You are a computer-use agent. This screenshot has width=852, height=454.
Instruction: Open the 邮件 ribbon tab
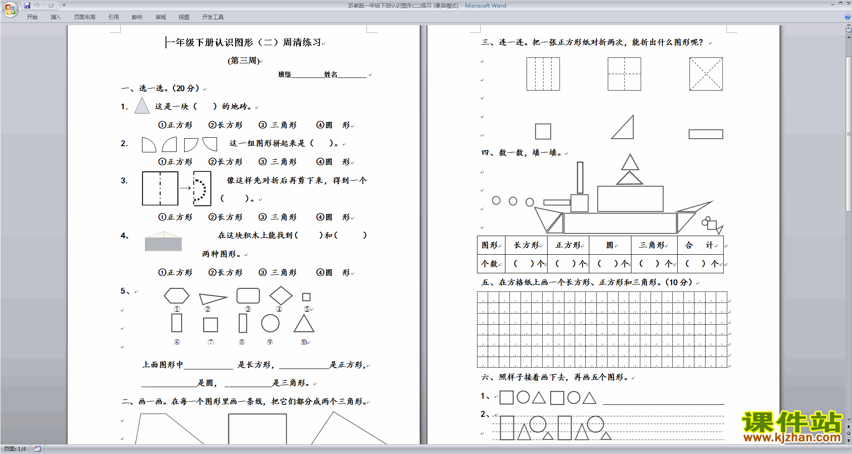click(x=137, y=17)
